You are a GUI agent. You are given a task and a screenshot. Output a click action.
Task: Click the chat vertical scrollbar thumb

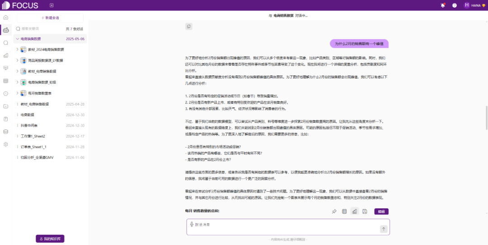487,118
